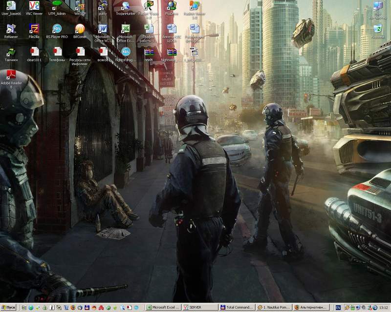Select the Ресурсы сети Инфолинк file
The height and width of the screenshot is (312, 391).
point(80,57)
